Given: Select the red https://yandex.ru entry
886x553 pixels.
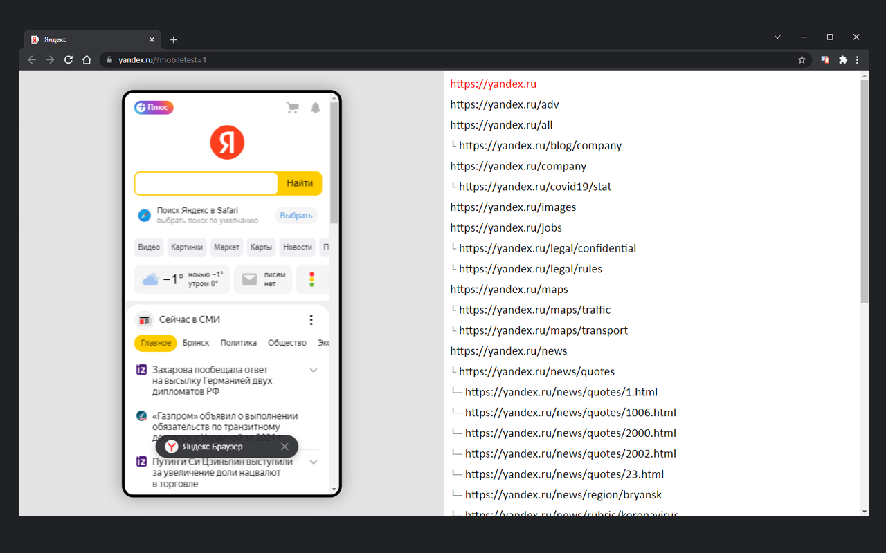Looking at the screenshot, I should pos(493,84).
